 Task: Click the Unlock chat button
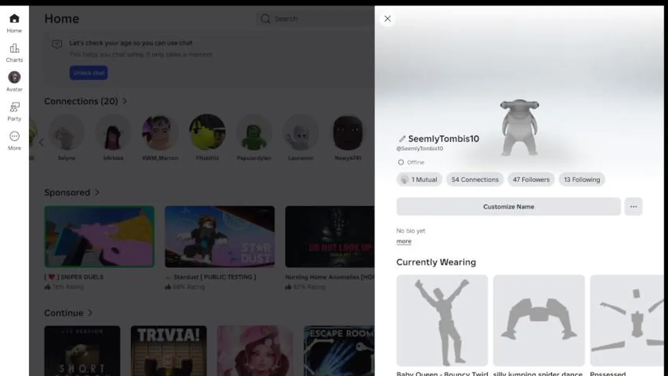pyautogui.click(x=89, y=73)
